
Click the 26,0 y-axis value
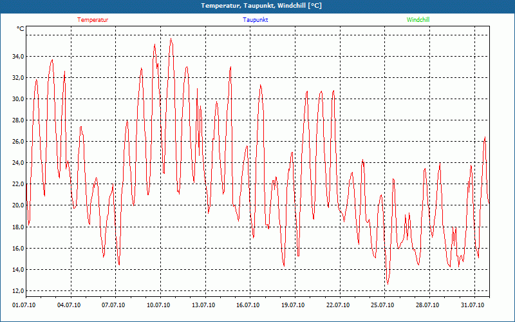click(18, 142)
